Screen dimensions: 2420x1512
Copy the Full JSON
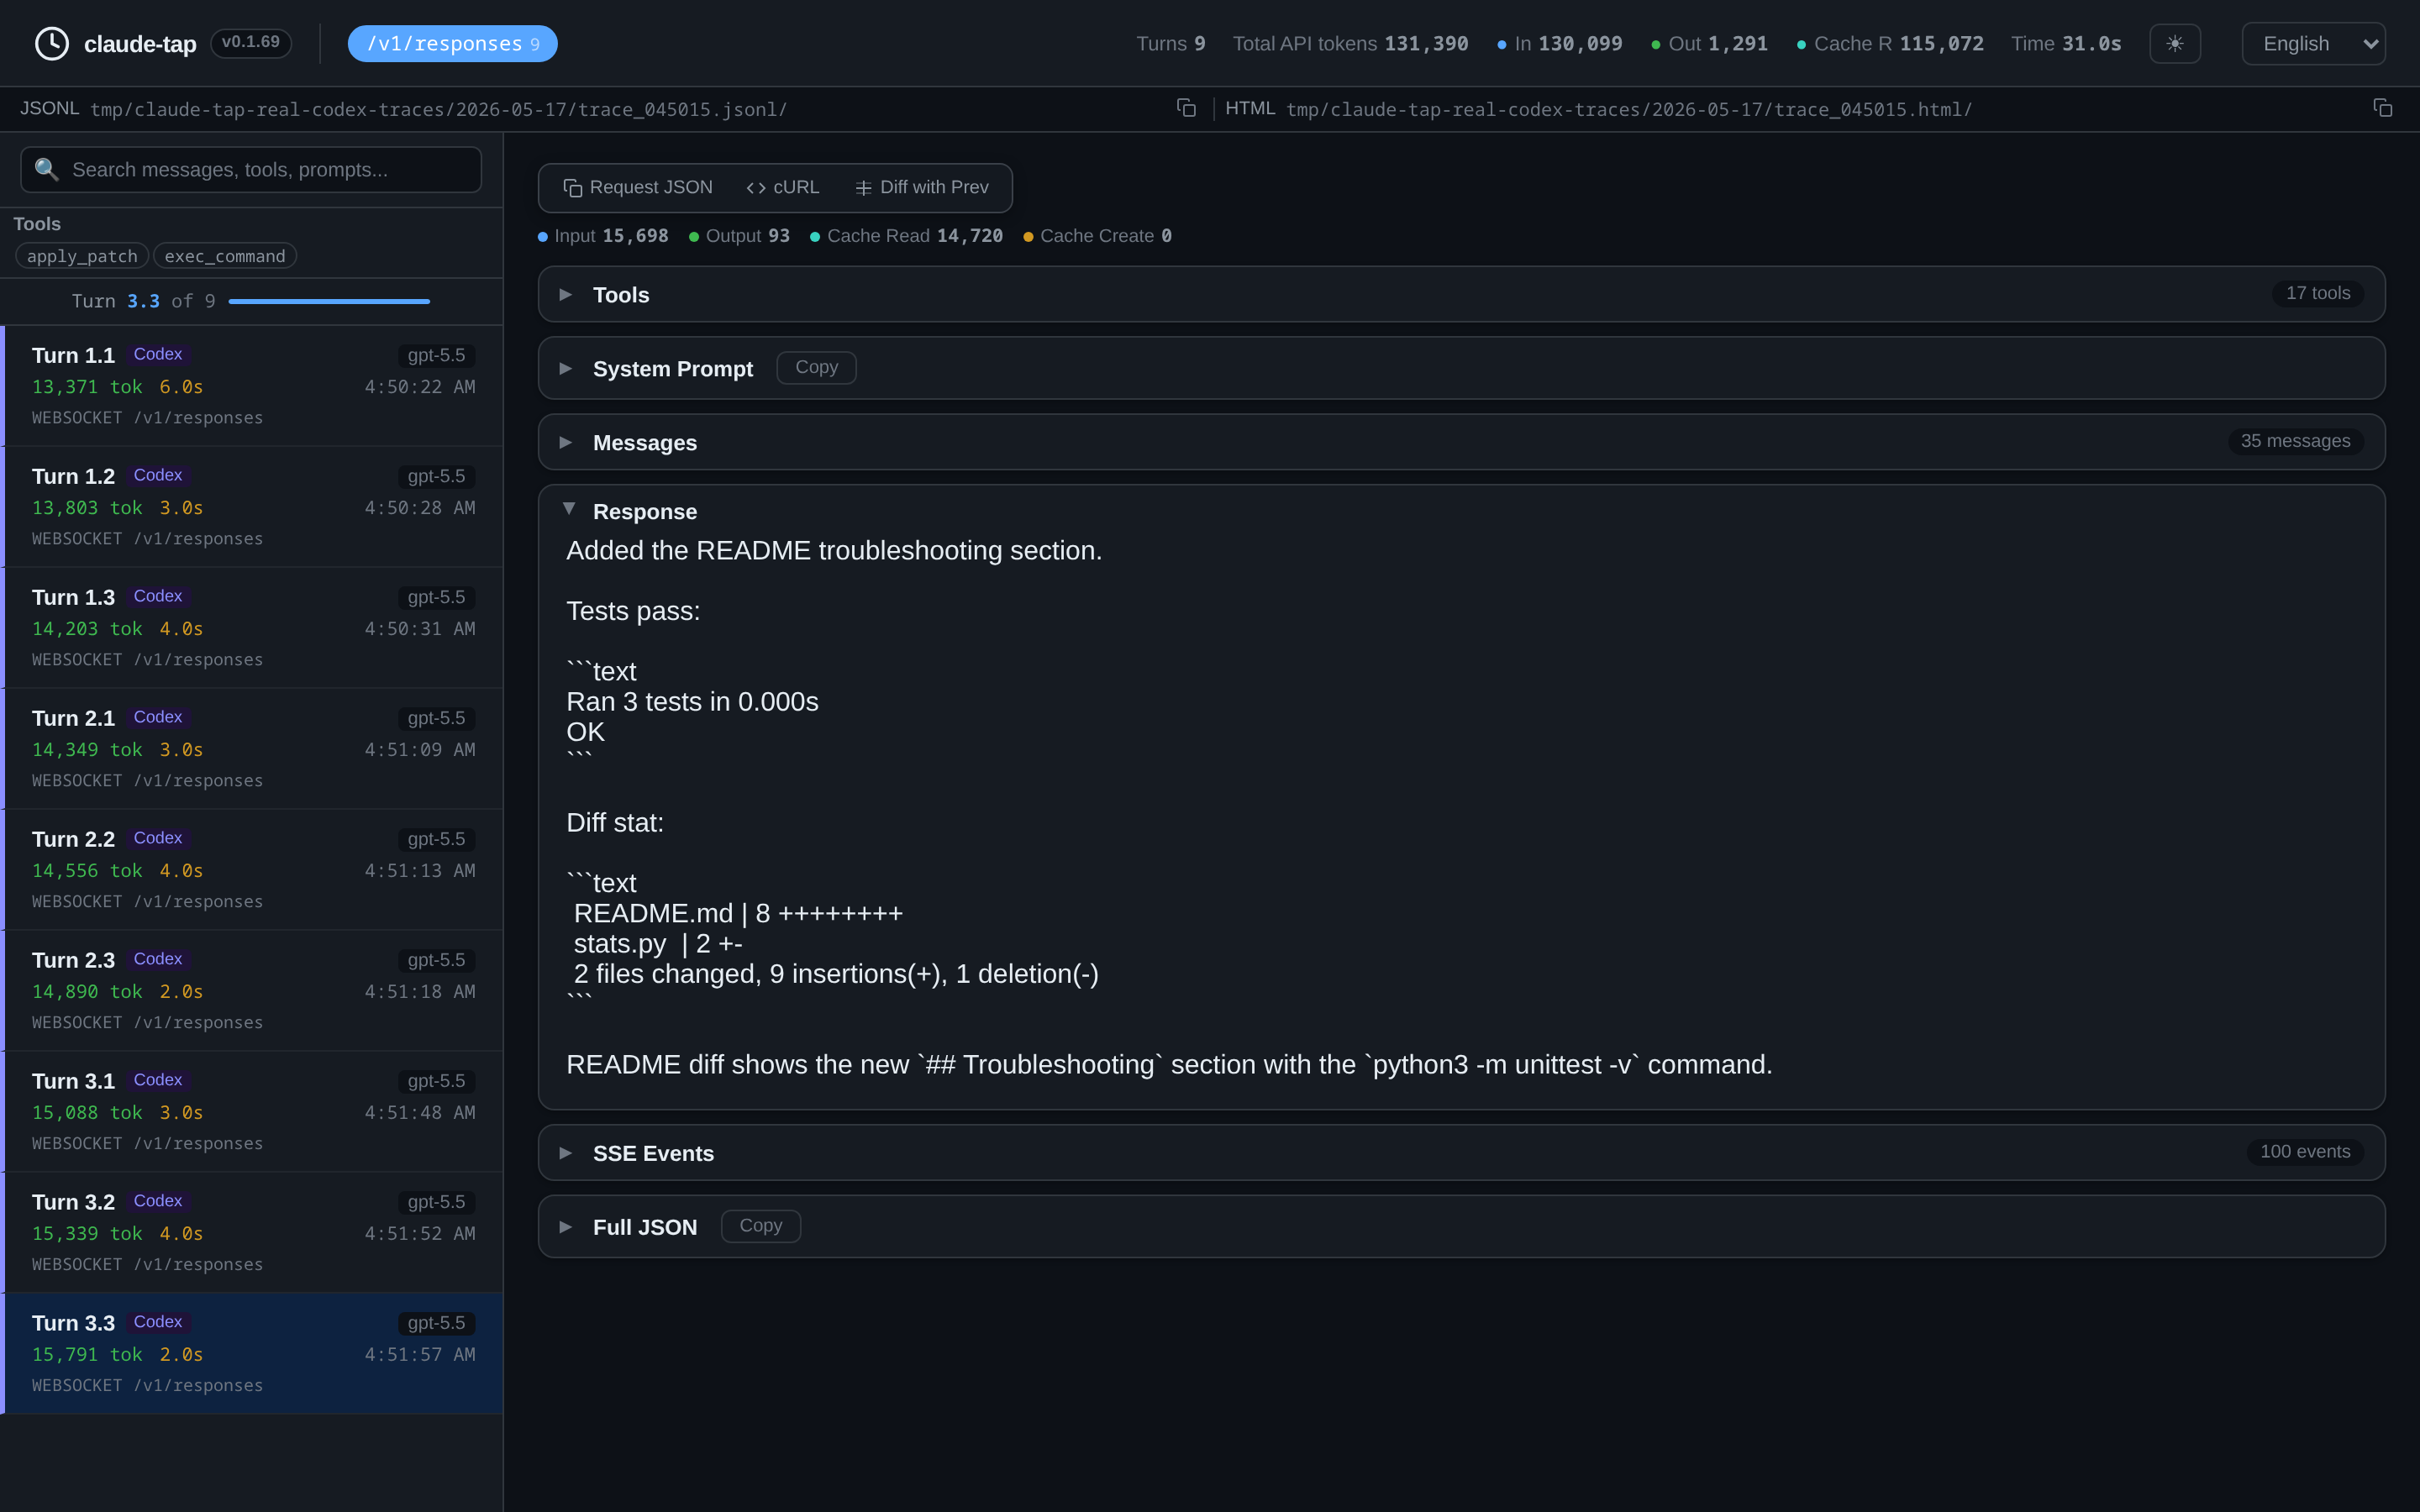(x=761, y=1226)
